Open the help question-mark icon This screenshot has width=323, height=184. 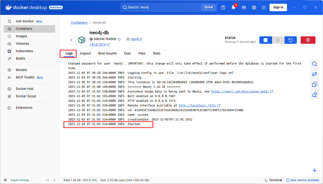(x=223, y=8)
